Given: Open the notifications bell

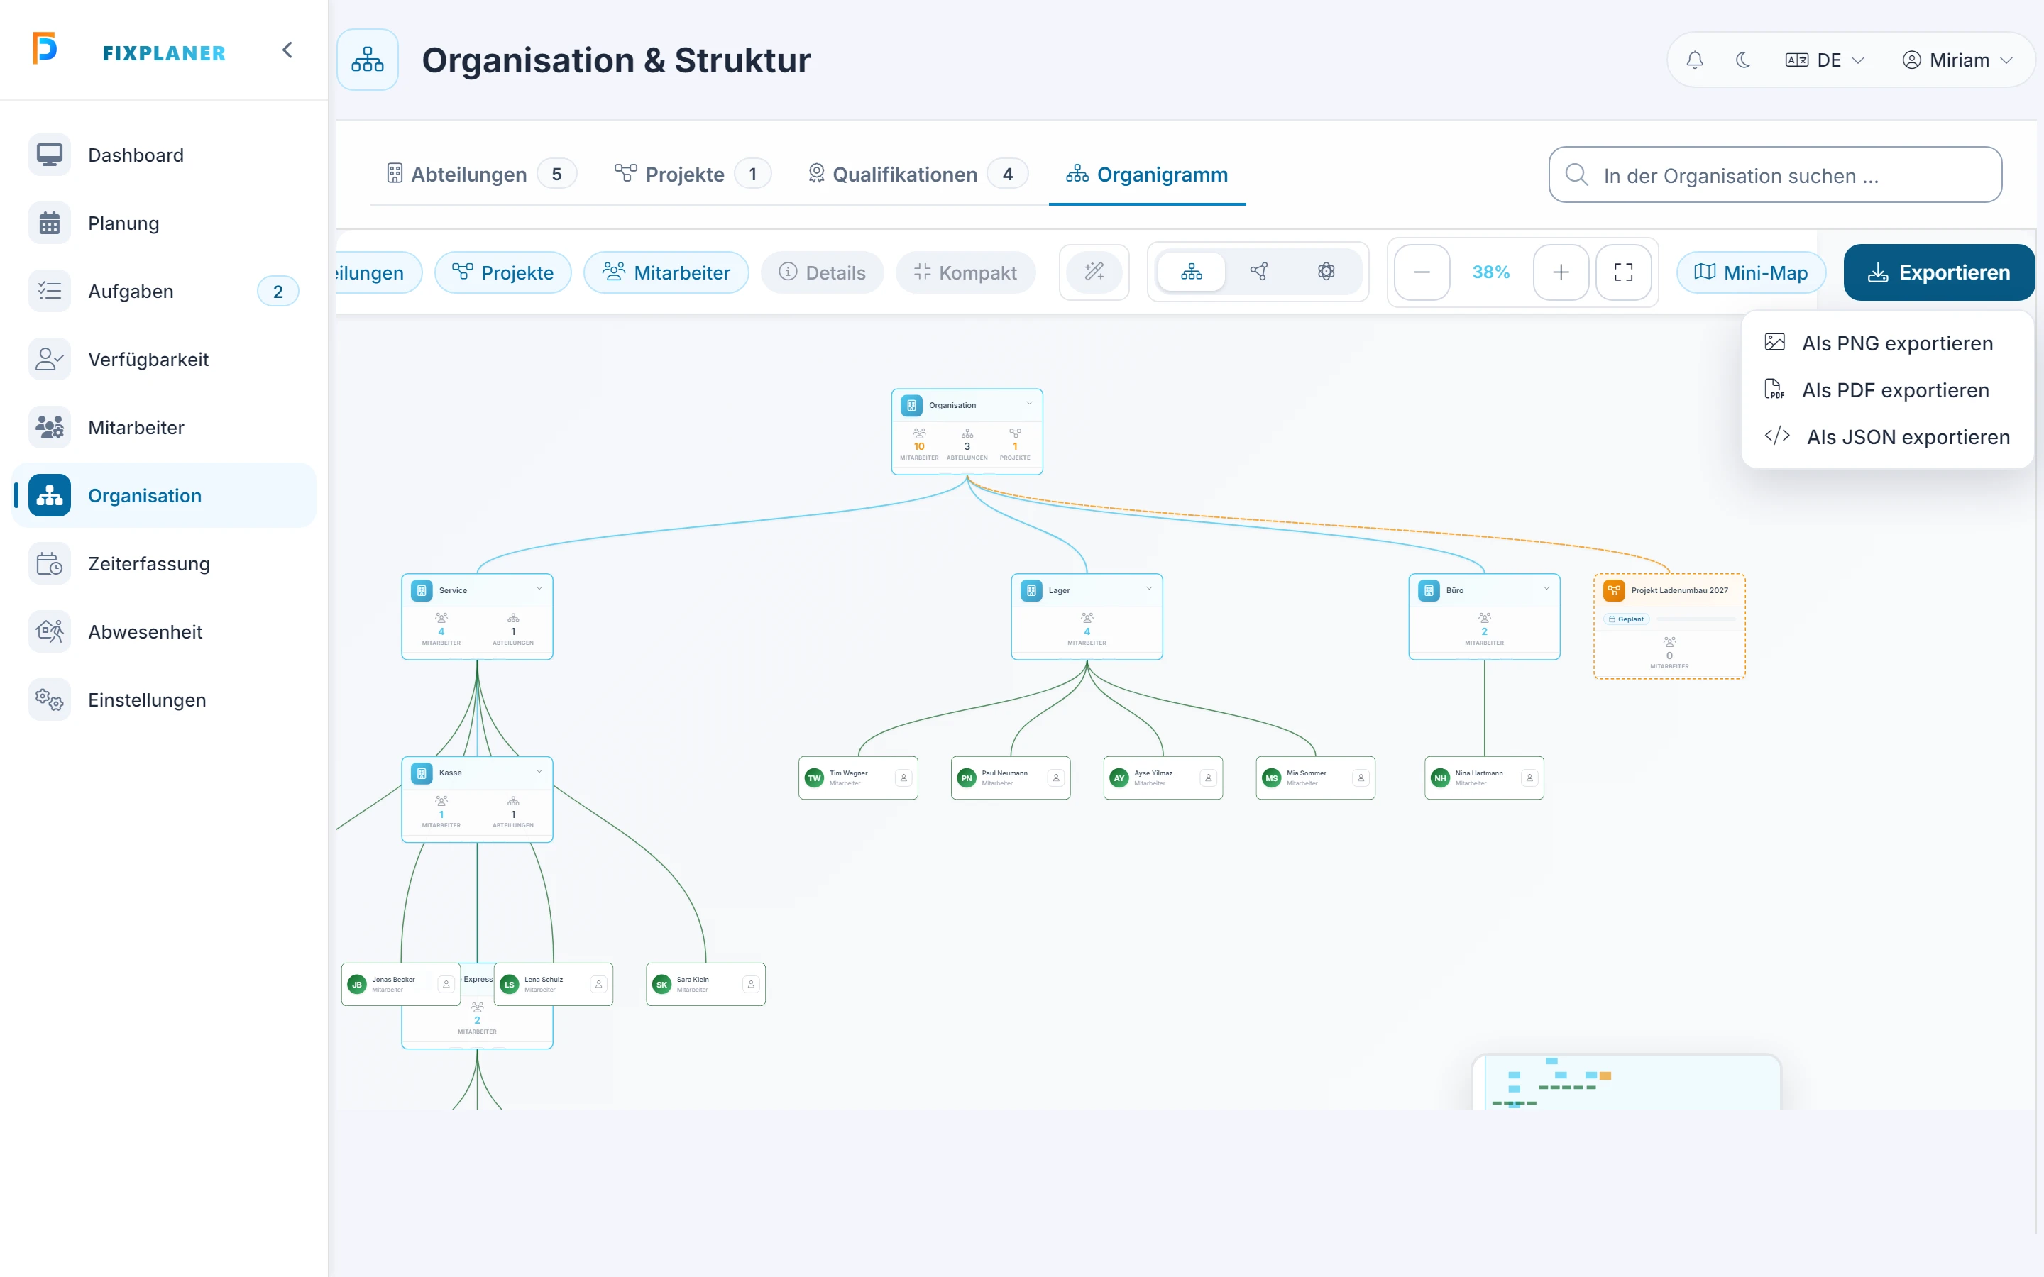Looking at the screenshot, I should point(1694,60).
